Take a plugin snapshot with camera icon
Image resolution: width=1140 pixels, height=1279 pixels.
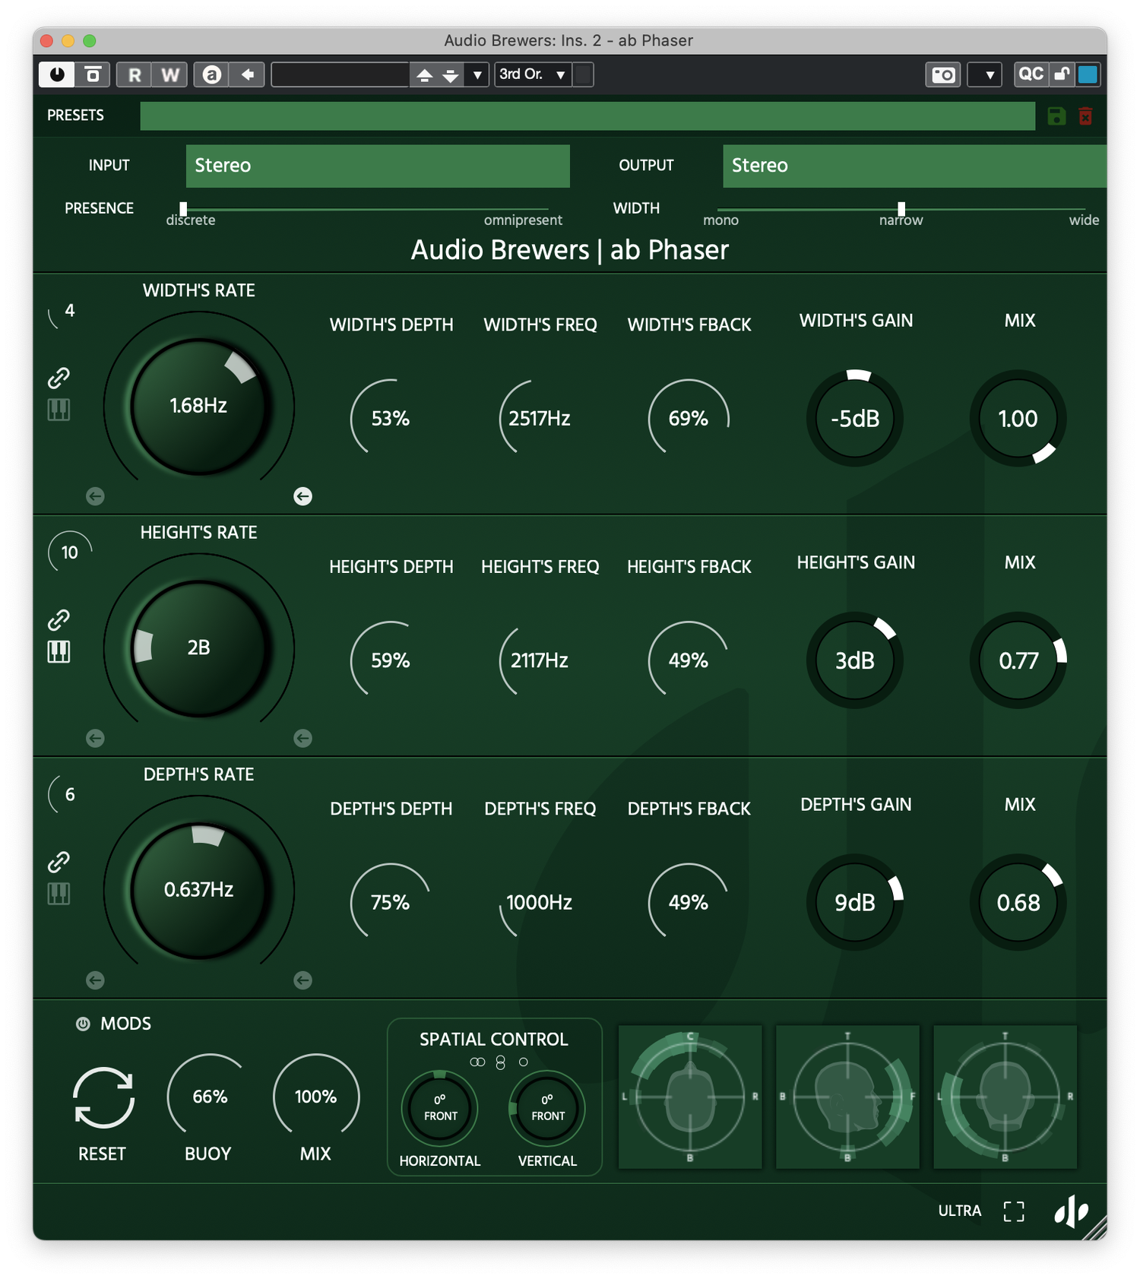(943, 74)
